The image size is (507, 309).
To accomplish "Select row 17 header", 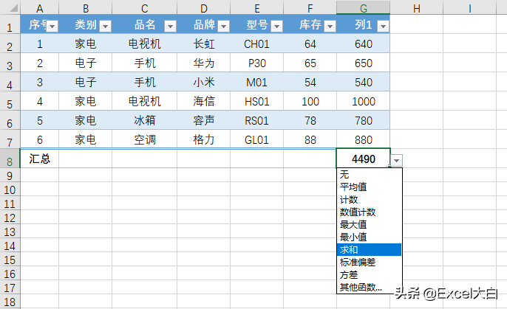I will [10, 288].
